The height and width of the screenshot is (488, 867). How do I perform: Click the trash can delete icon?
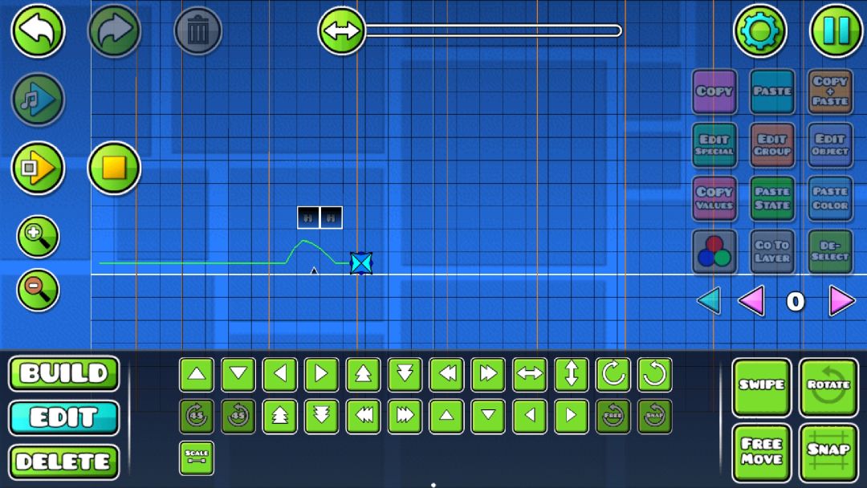198,31
